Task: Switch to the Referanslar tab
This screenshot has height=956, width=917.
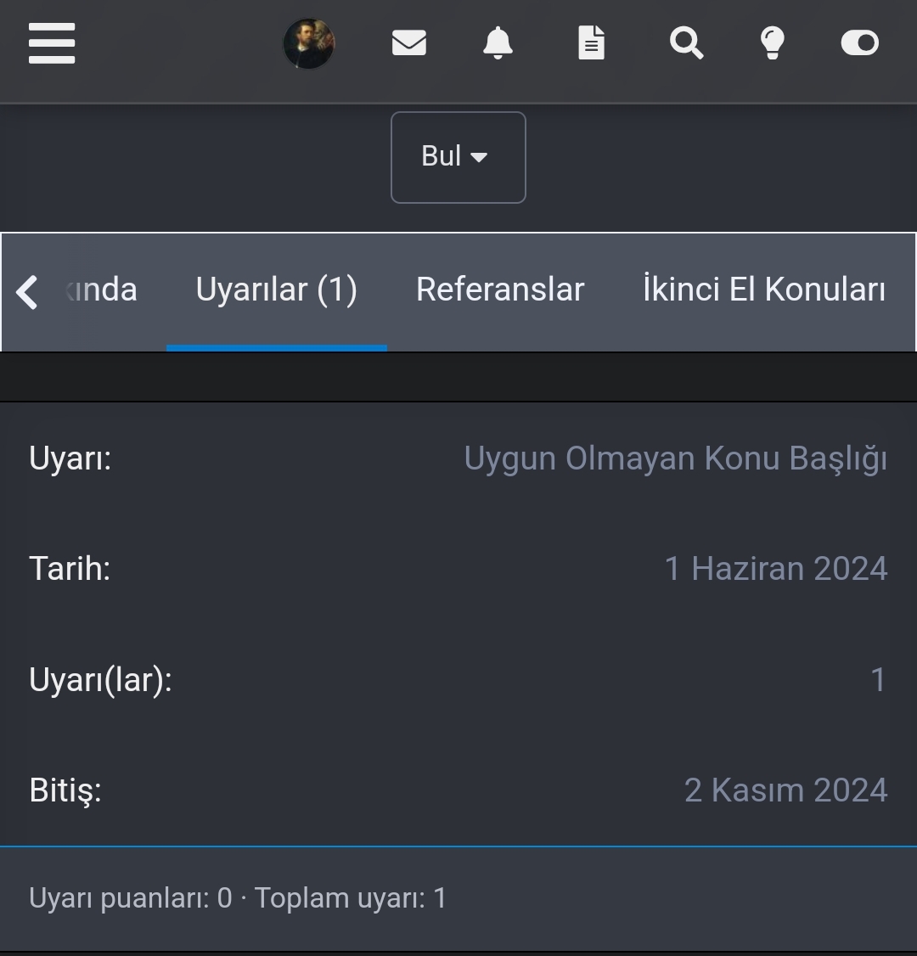Action: 500,290
